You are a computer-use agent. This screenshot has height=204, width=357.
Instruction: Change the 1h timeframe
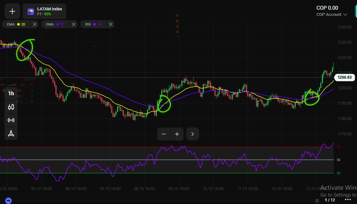coord(11,93)
